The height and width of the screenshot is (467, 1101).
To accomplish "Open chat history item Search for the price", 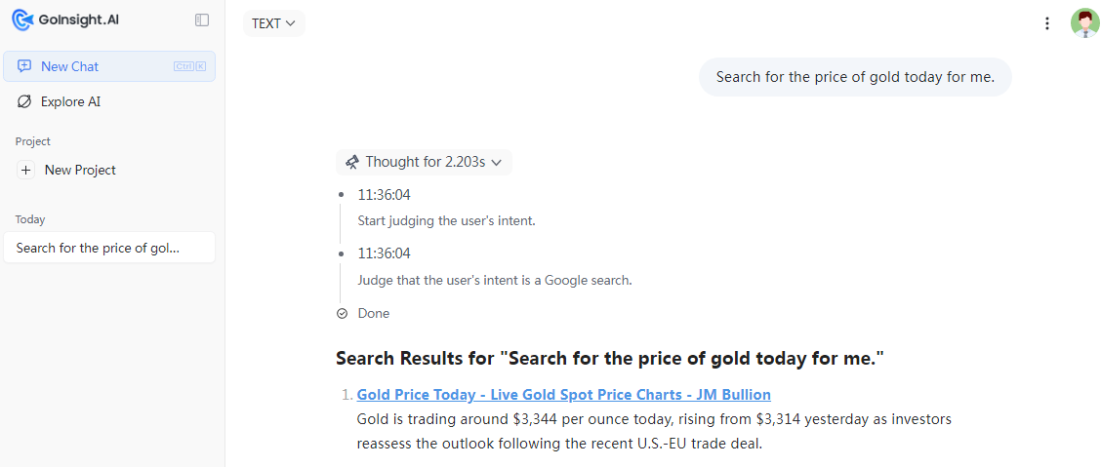I will click(109, 248).
